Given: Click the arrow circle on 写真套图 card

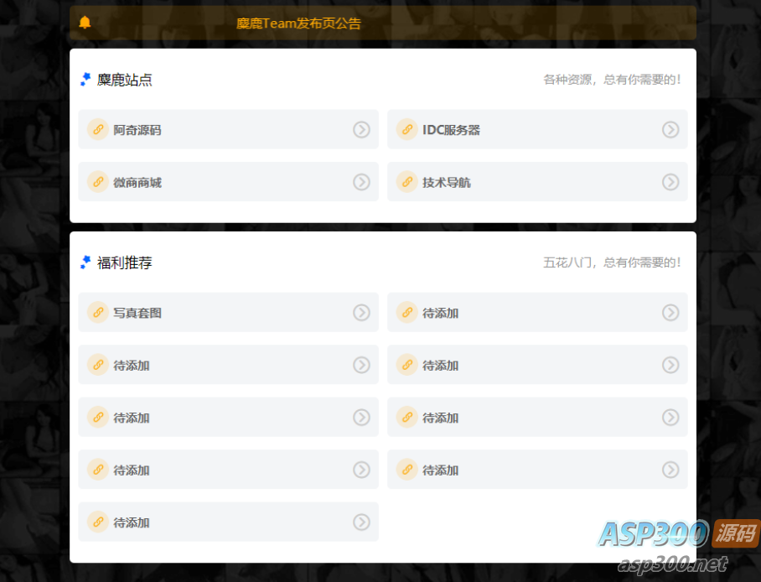Looking at the screenshot, I should tap(361, 312).
